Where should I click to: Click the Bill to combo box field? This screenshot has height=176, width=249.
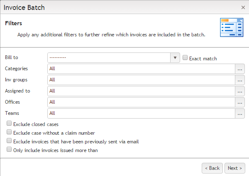click(109, 58)
